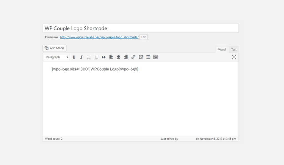Insert a hyperlink
Screen dimensions: 284x165
click(x=133, y=57)
